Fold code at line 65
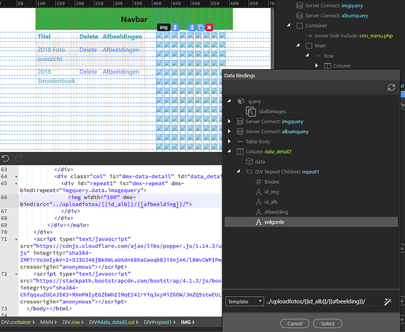This screenshot has width=405, height=332. pyautogui.click(x=16, y=184)
